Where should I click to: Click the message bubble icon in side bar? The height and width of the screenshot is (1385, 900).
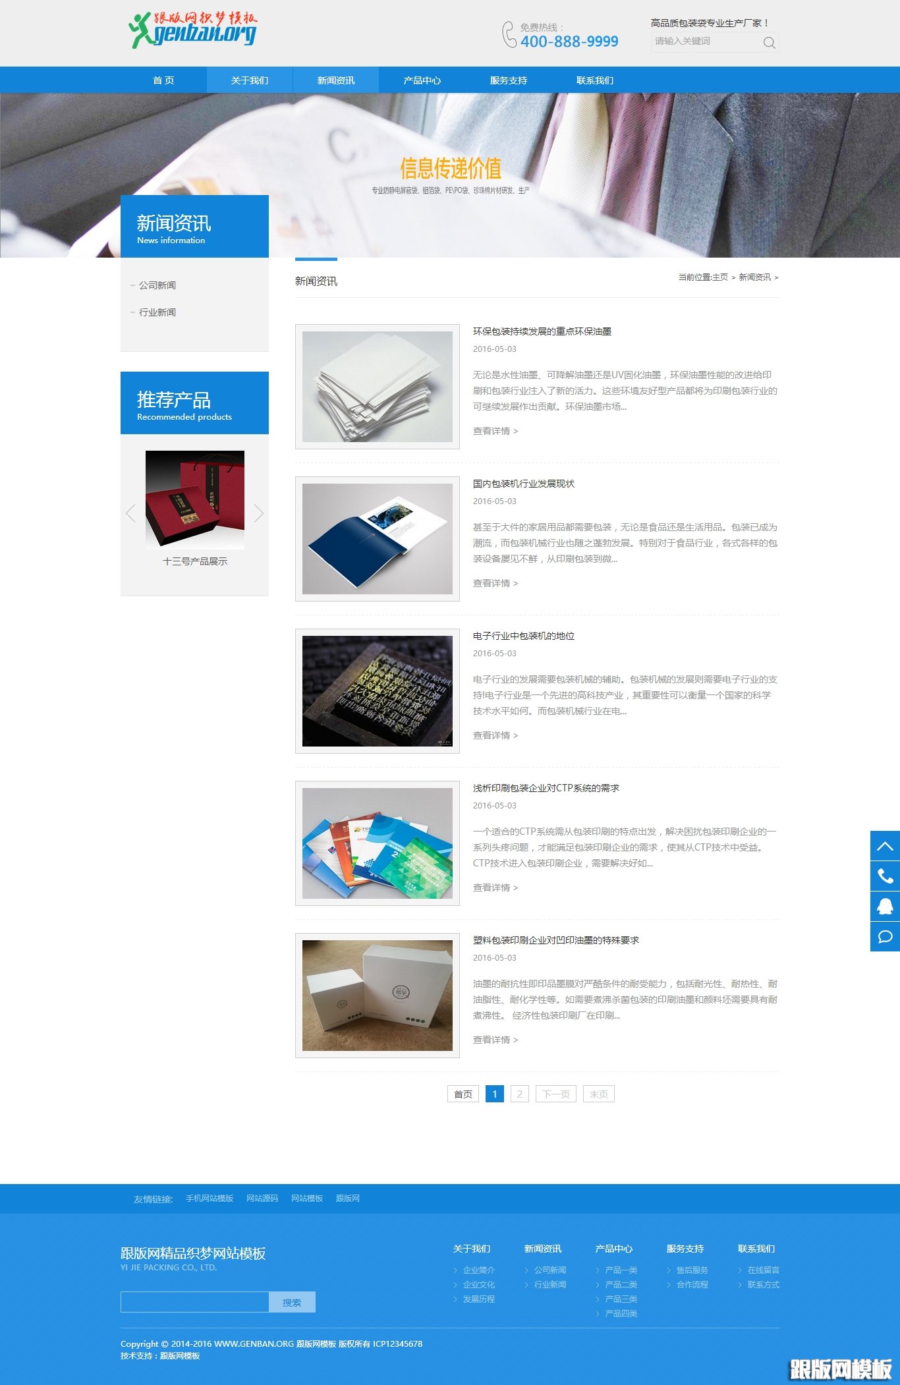point(885,937)
